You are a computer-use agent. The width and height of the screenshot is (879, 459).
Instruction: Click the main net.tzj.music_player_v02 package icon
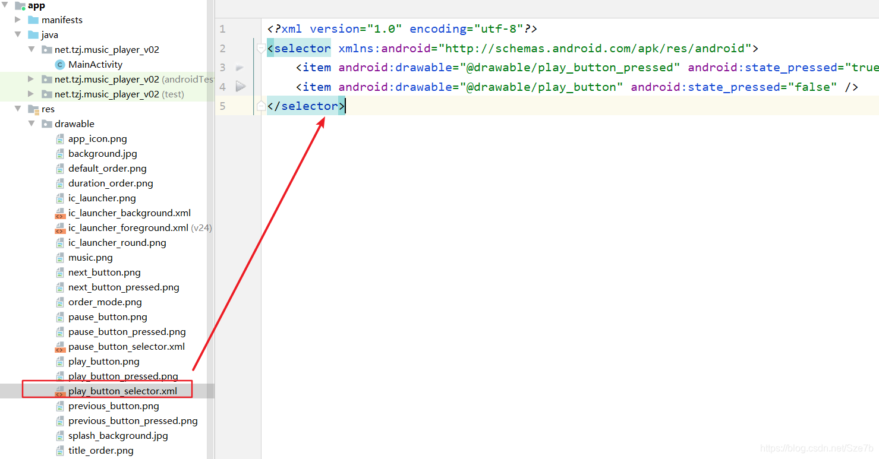pyautogui.click(x=46, y=50)
